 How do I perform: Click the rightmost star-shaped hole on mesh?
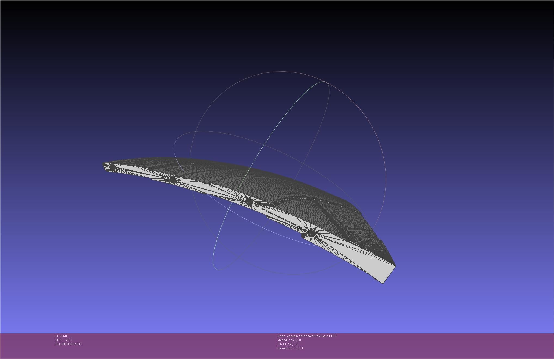312,233
